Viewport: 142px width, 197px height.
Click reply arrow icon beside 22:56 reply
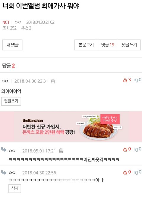(4, 172)
